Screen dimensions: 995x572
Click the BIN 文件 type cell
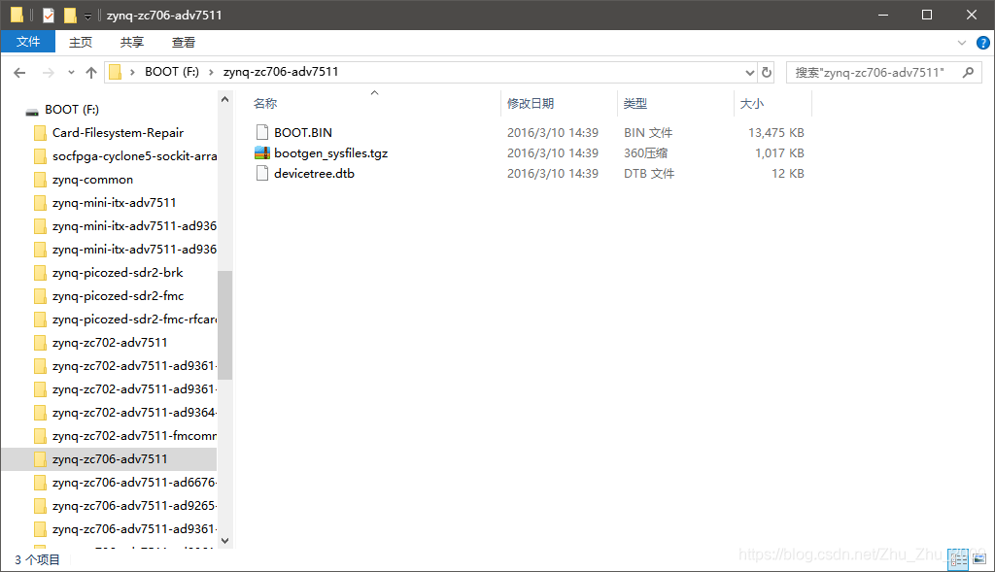(x=648, y=132)
